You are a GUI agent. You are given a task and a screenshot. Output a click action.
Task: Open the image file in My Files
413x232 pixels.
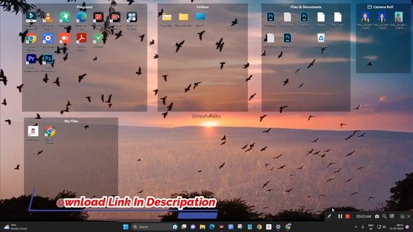click(33, 131)
